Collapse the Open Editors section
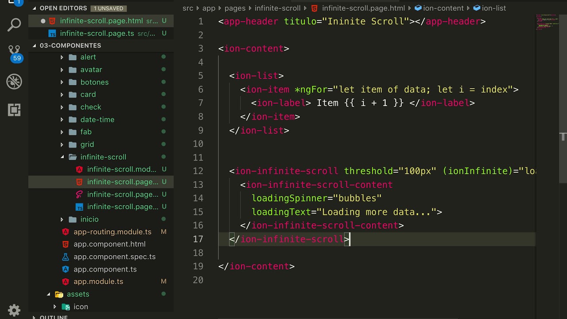The image size is (567, 319). click(35, 8)
